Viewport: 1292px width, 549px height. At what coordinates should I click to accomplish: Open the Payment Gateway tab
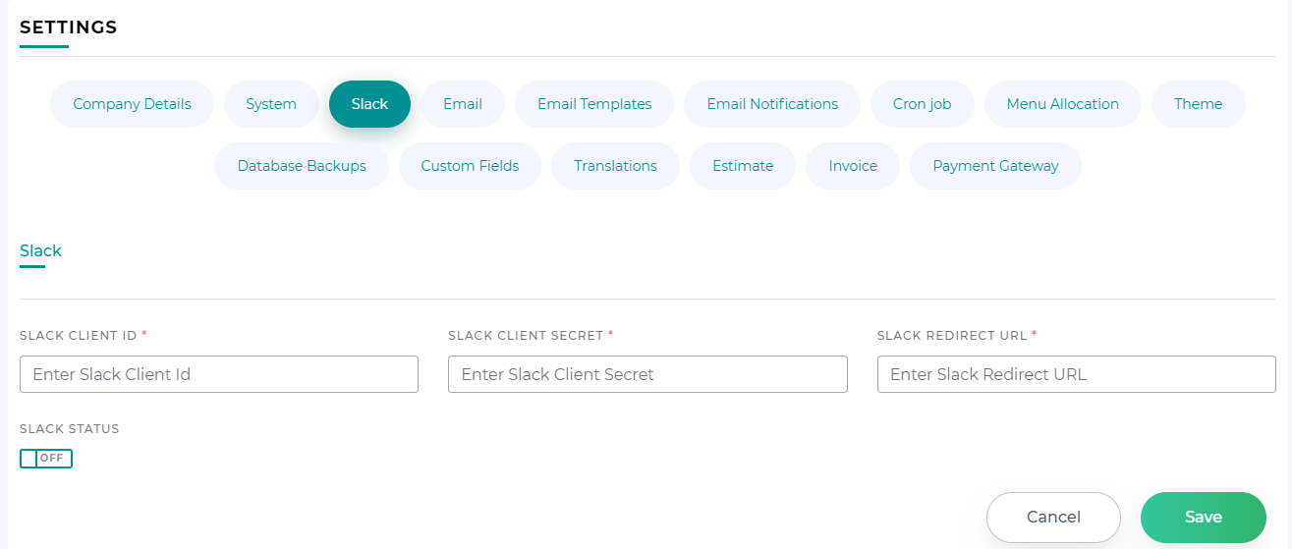pyautogui.click(x=995, y=166)
